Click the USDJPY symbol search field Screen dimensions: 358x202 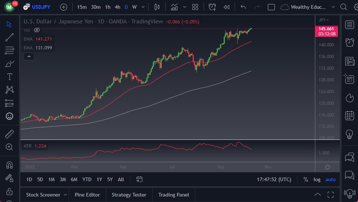(x=40, y=7)
